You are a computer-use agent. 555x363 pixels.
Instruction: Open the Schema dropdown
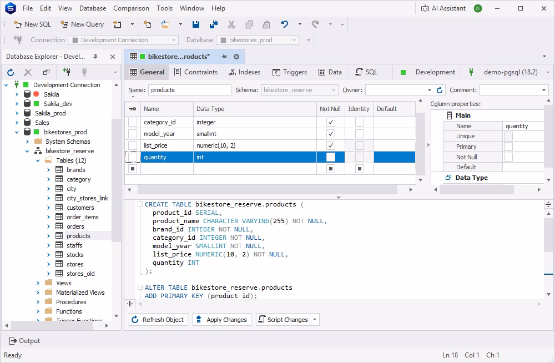coord(334,90)
